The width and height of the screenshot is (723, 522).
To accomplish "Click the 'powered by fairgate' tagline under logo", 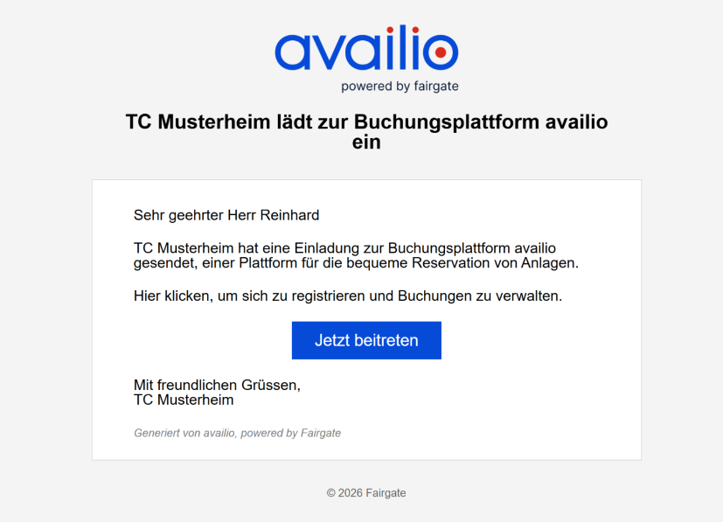I will point(400,86).
